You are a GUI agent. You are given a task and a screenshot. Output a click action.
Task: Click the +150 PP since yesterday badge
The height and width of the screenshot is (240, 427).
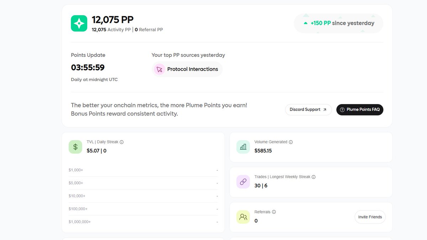[338, 23]
